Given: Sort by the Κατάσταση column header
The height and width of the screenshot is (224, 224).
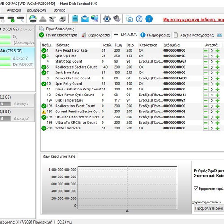Looking at the screenshot, I should 151,45.
